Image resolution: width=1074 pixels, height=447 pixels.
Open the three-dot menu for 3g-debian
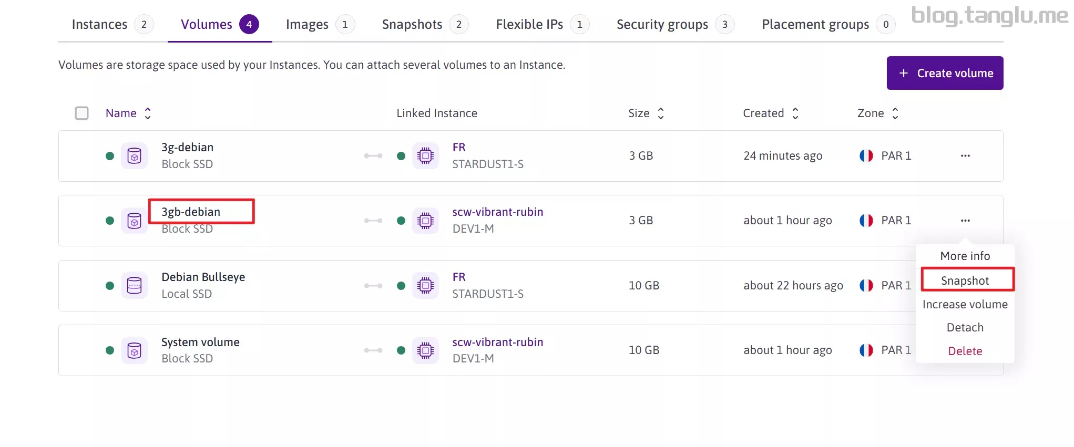pyautogui.click(x=965, y=156)
